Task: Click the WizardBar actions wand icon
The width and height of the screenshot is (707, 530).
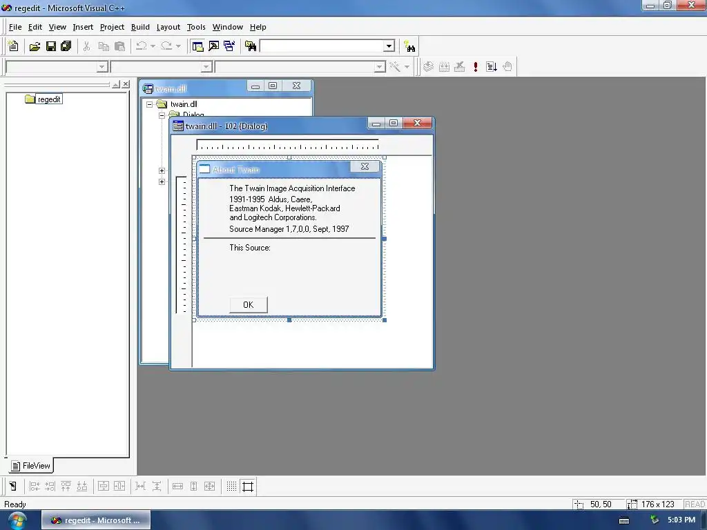Action: [395, 67]
